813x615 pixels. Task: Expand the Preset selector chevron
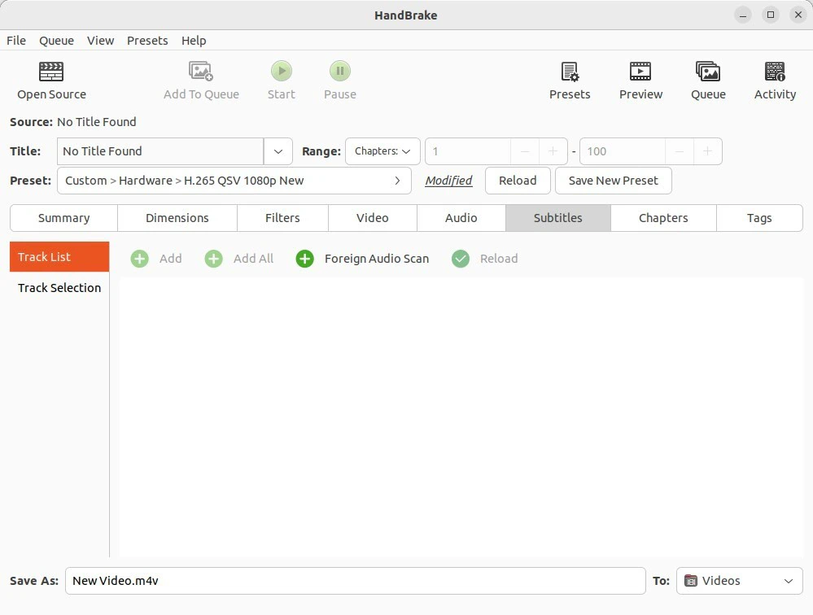pyautogui.click(x=397, y=181)
